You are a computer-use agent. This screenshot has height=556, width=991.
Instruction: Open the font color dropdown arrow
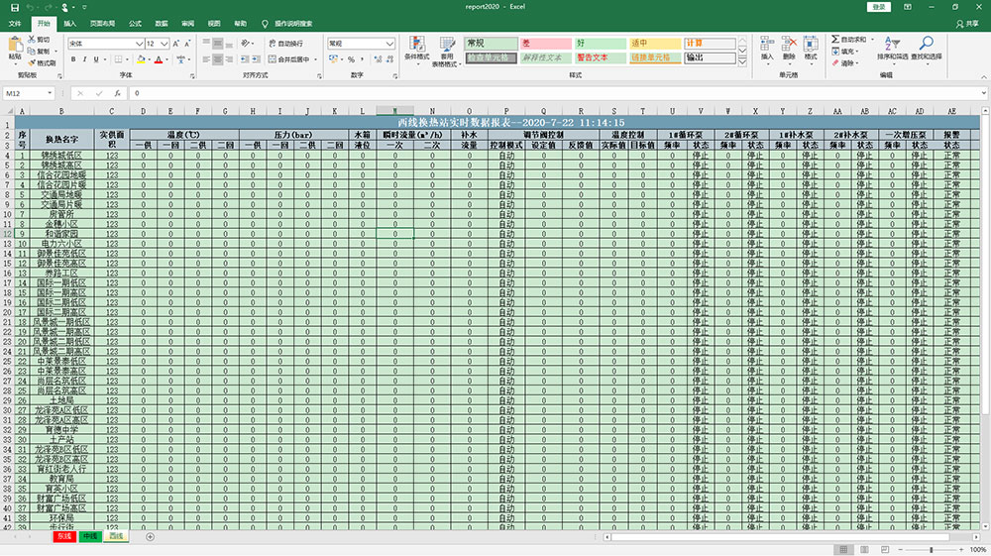coord(168,59)
